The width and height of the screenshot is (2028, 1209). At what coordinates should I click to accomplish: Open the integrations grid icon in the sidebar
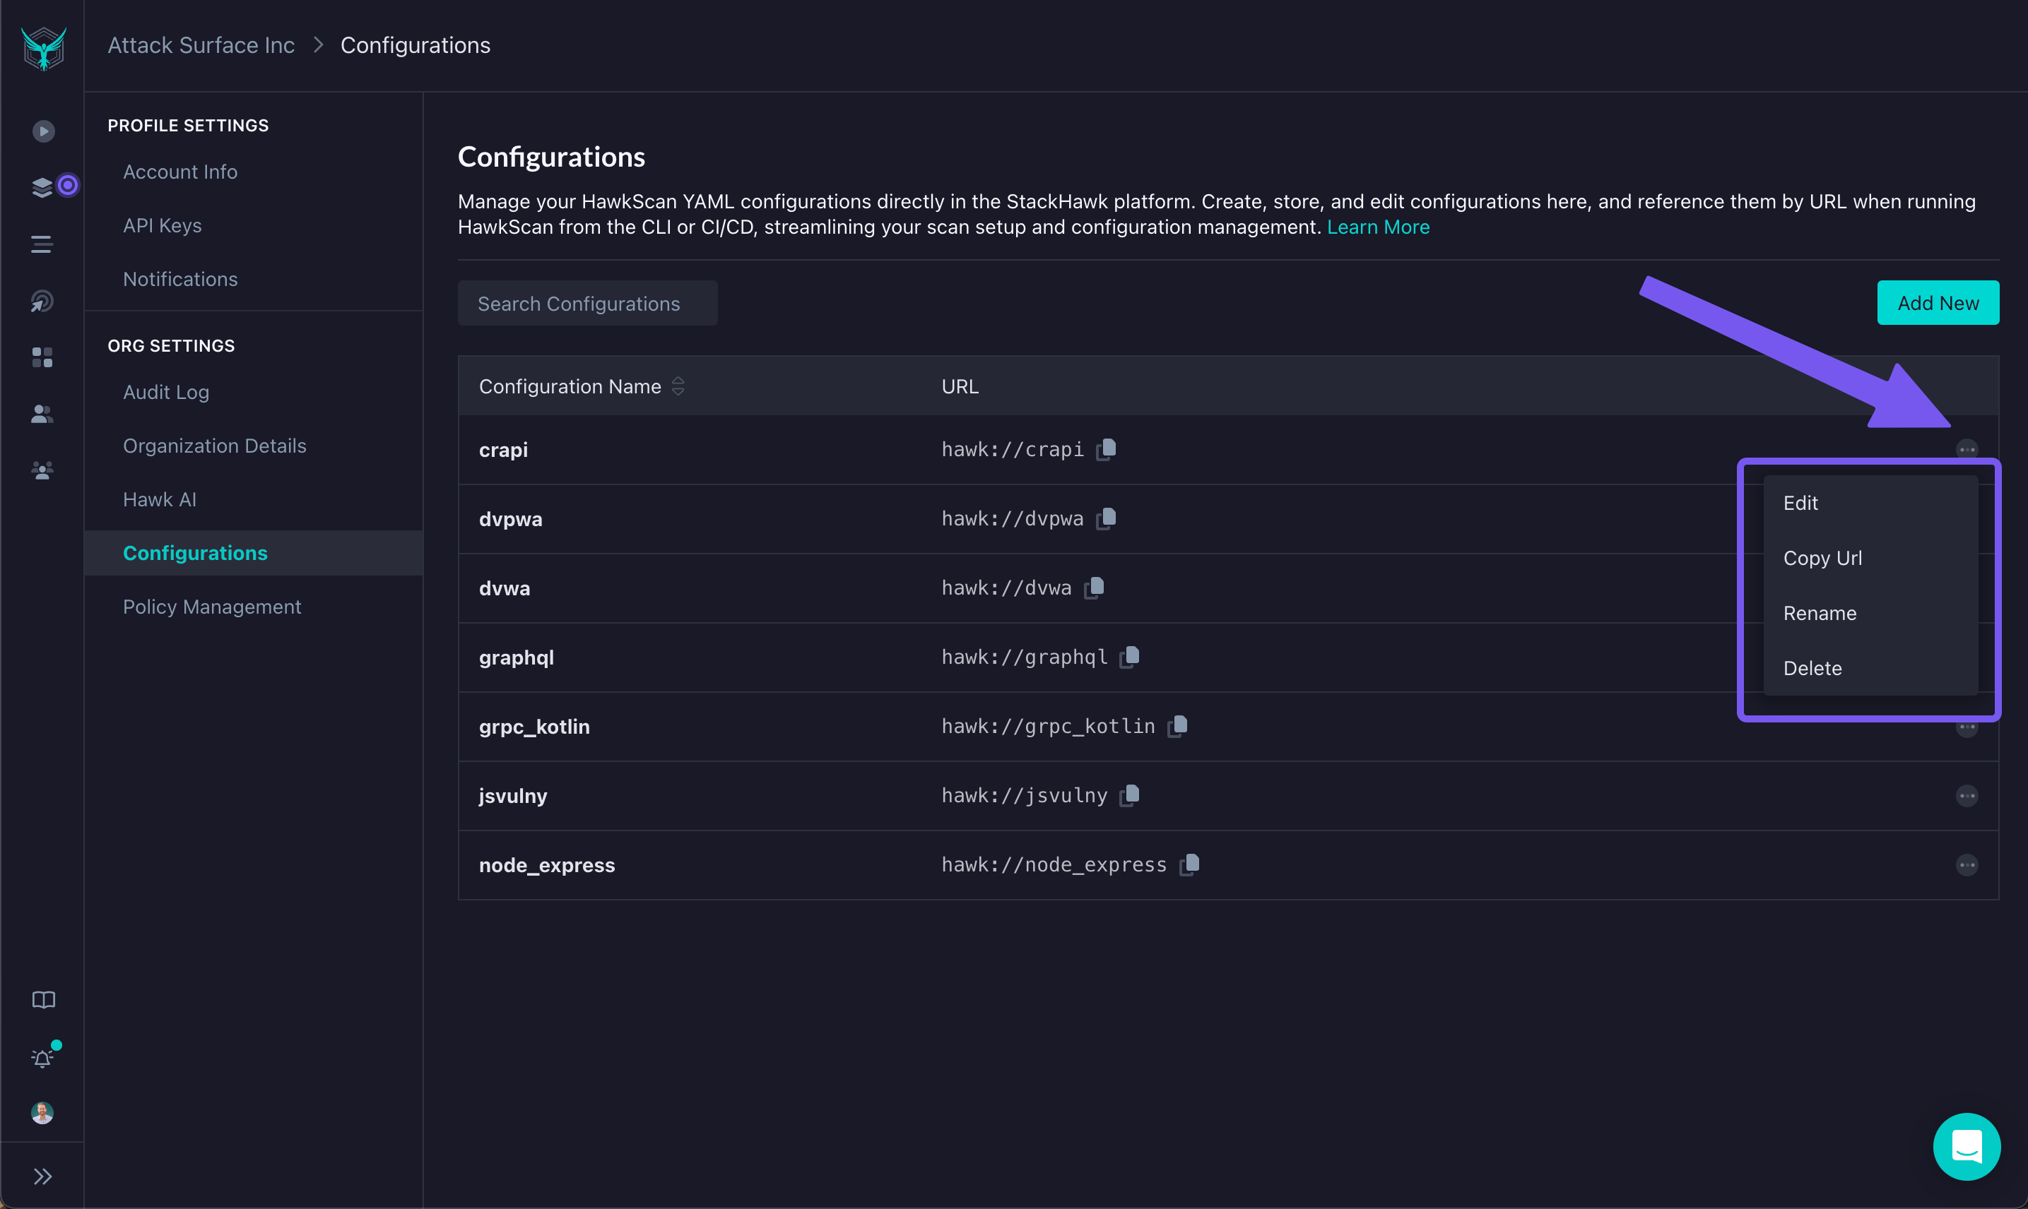point(42,356)
